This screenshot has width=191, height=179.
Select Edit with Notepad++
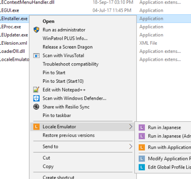point(64,90)
